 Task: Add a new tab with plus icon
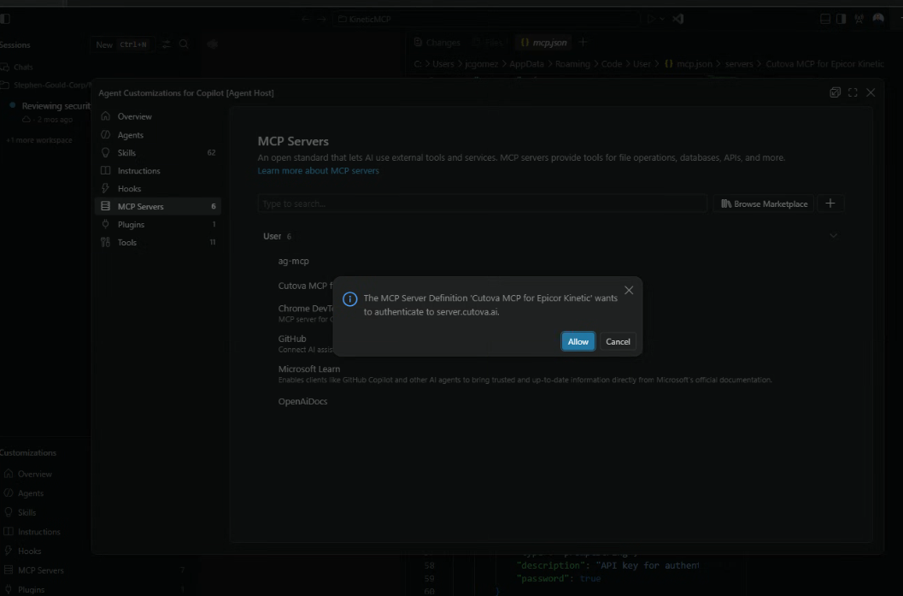(x=583, y=42)
